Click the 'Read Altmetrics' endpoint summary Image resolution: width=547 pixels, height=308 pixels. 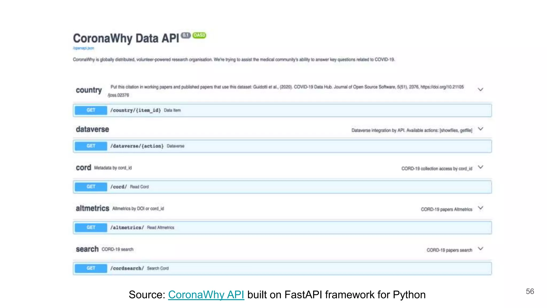coord(161,228)
